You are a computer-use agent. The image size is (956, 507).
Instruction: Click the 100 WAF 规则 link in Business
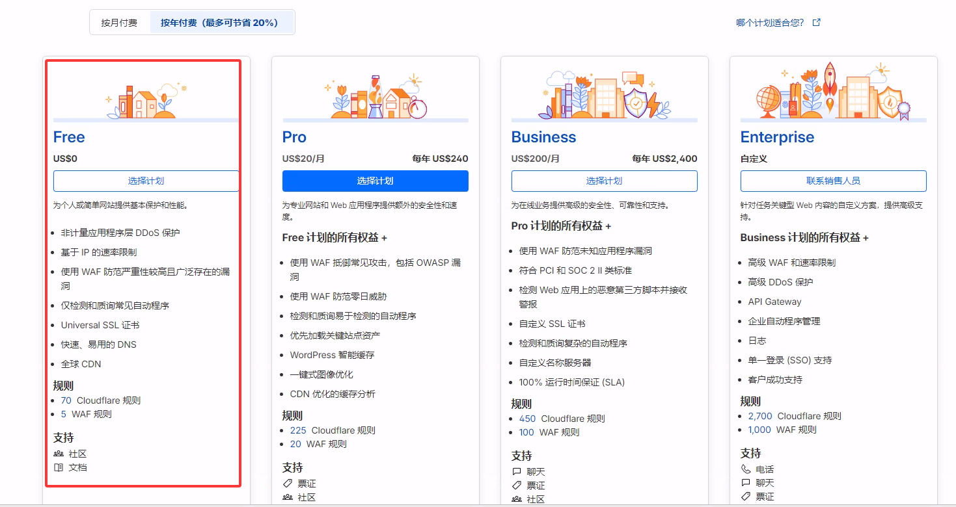click(x=526, y=432)
